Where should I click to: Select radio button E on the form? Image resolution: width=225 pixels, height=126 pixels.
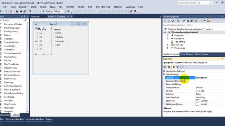point(38,49)
